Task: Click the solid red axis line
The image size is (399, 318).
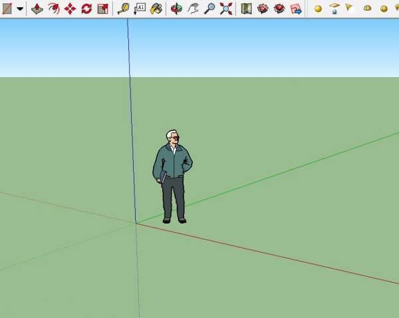Action: (266, 253)
